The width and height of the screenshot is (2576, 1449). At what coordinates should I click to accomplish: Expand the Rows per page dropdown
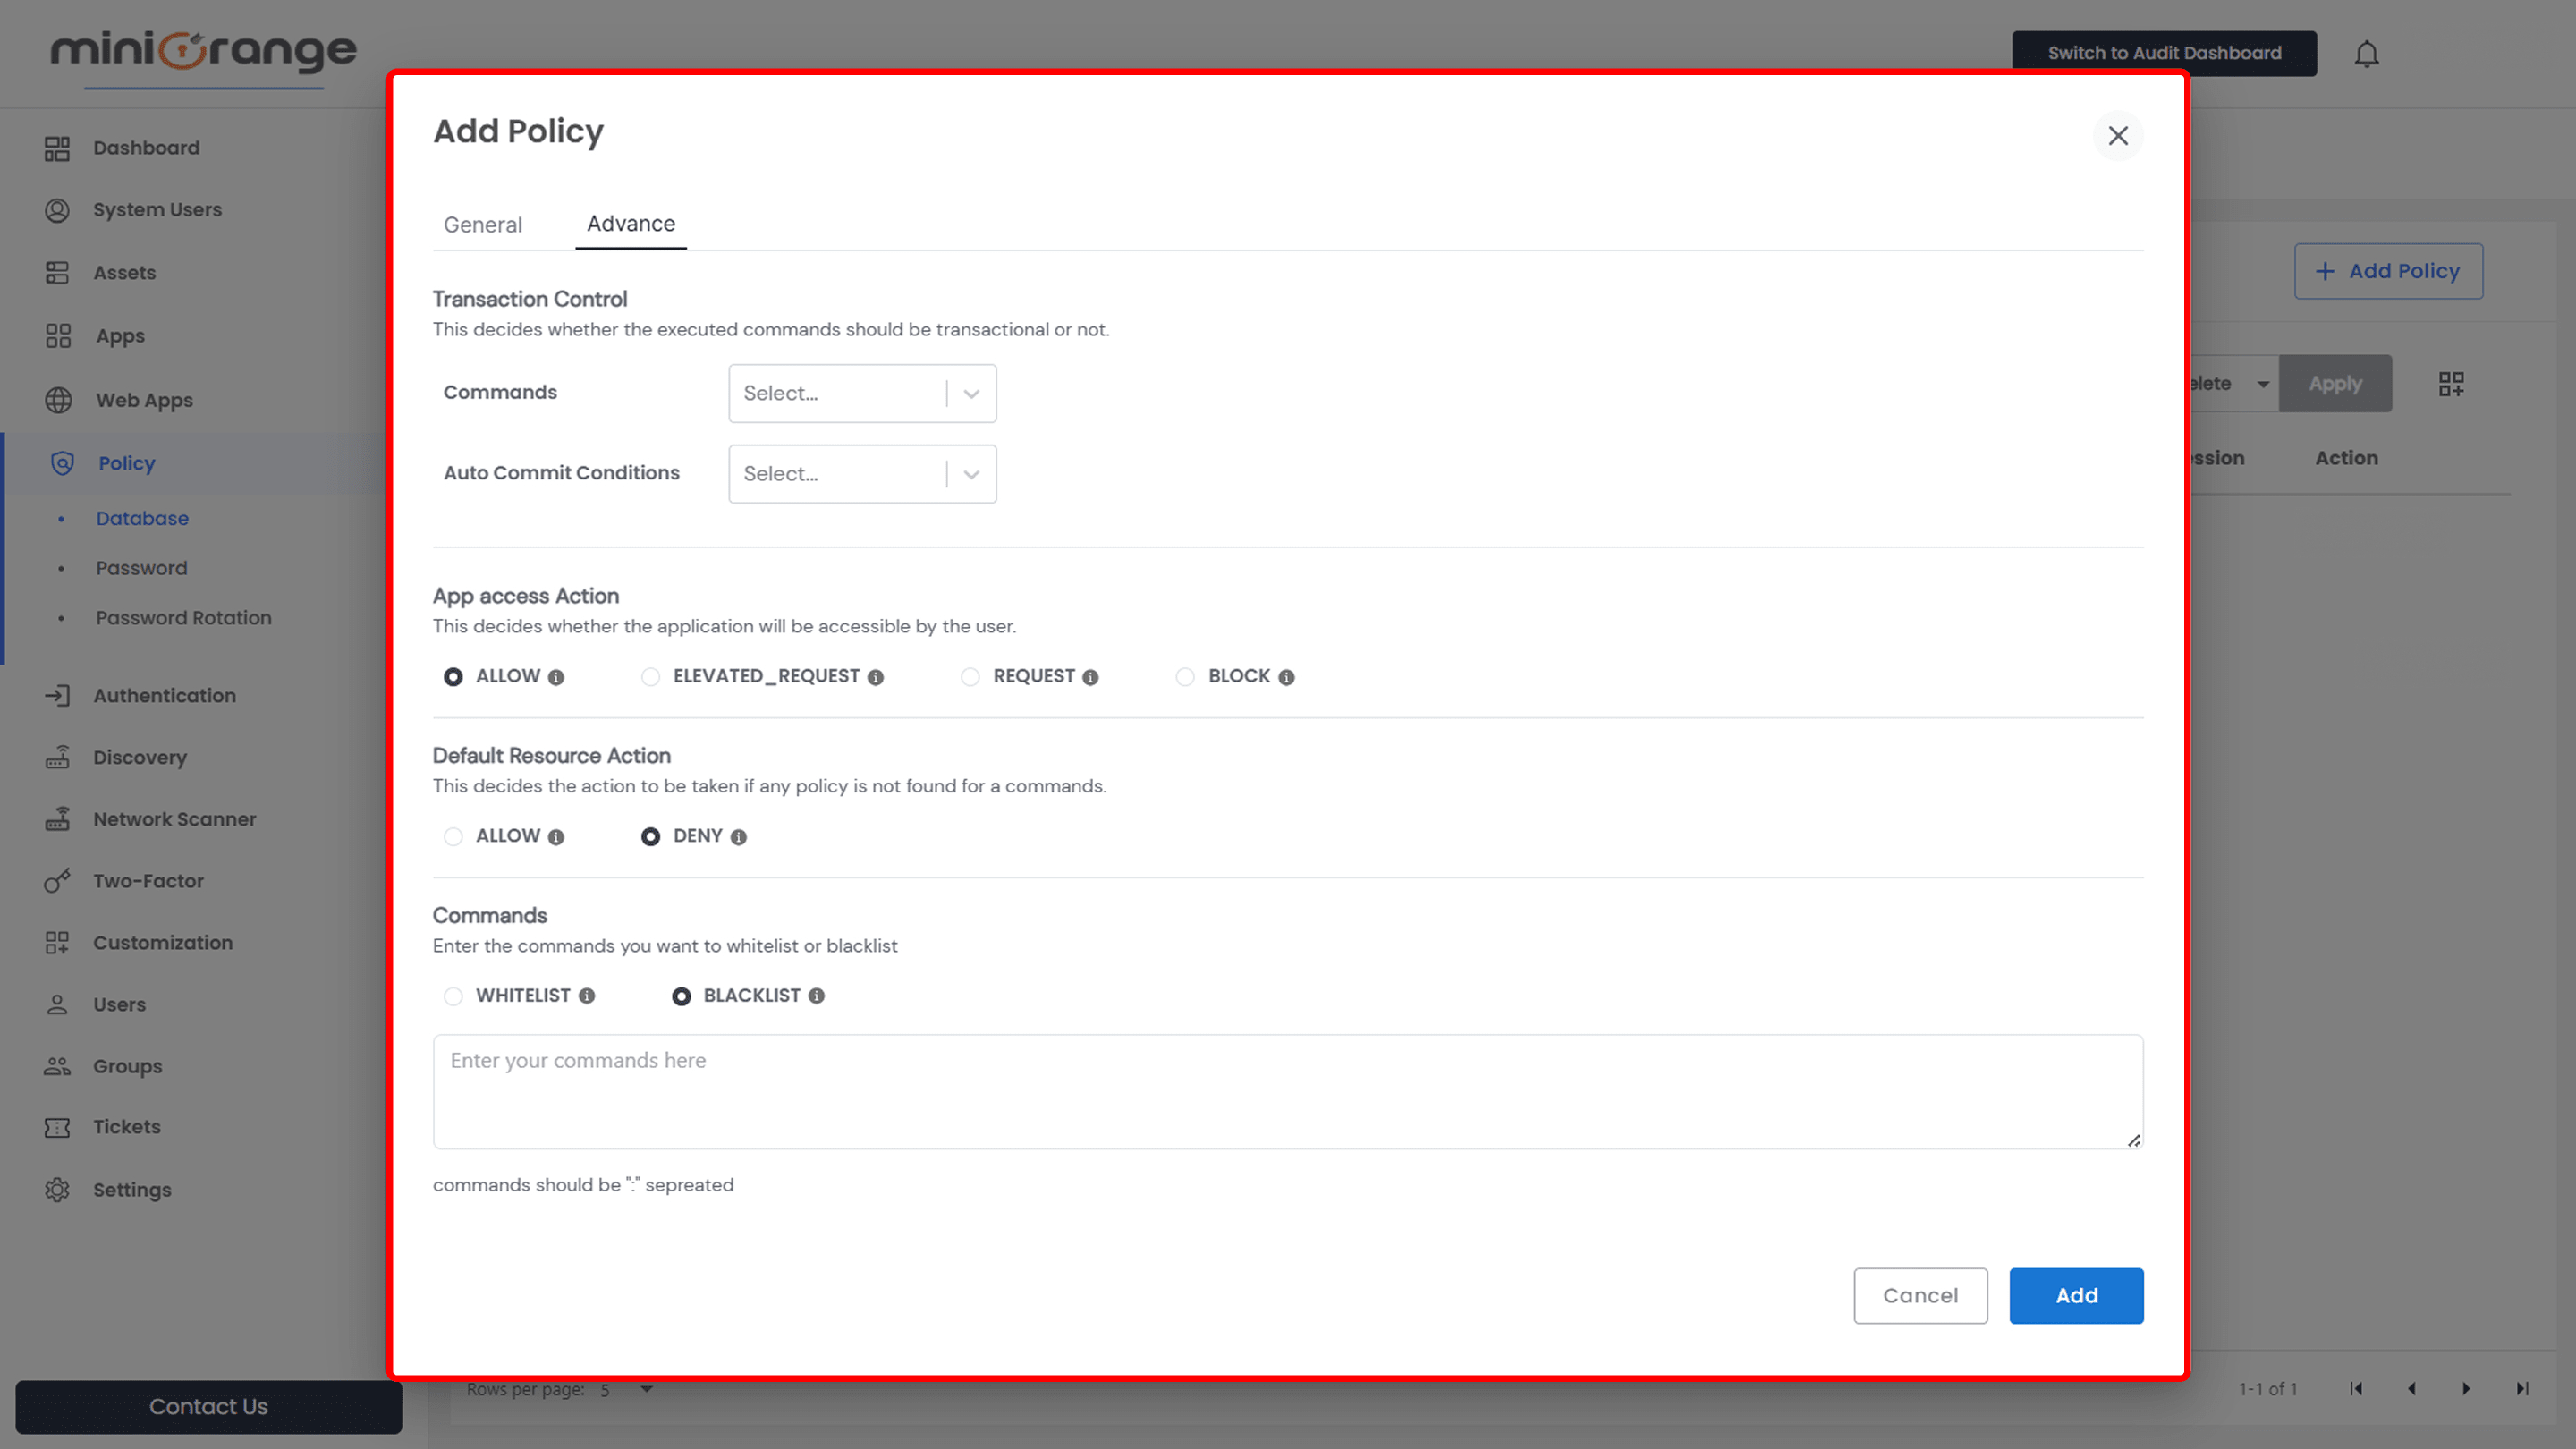(x=627, y=1389)
